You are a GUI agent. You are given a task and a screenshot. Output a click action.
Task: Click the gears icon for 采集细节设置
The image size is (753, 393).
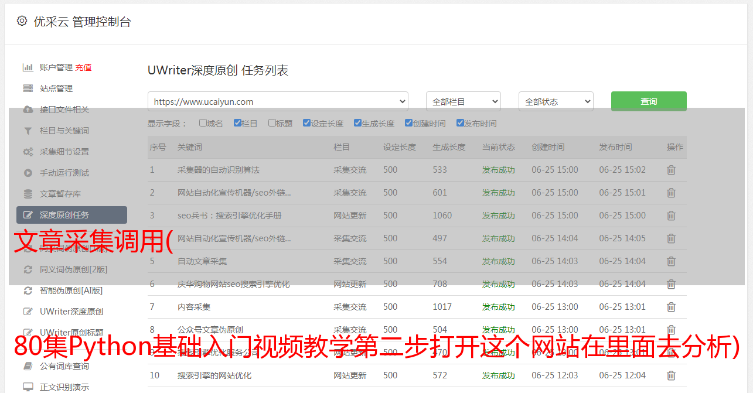[28, 152]
